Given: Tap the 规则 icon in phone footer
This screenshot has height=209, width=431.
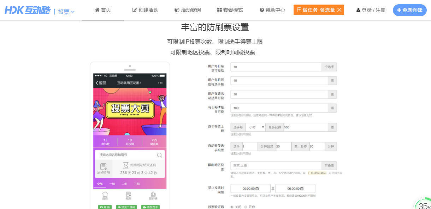Looking at the screenshot, I should click(x=129, y=196).
